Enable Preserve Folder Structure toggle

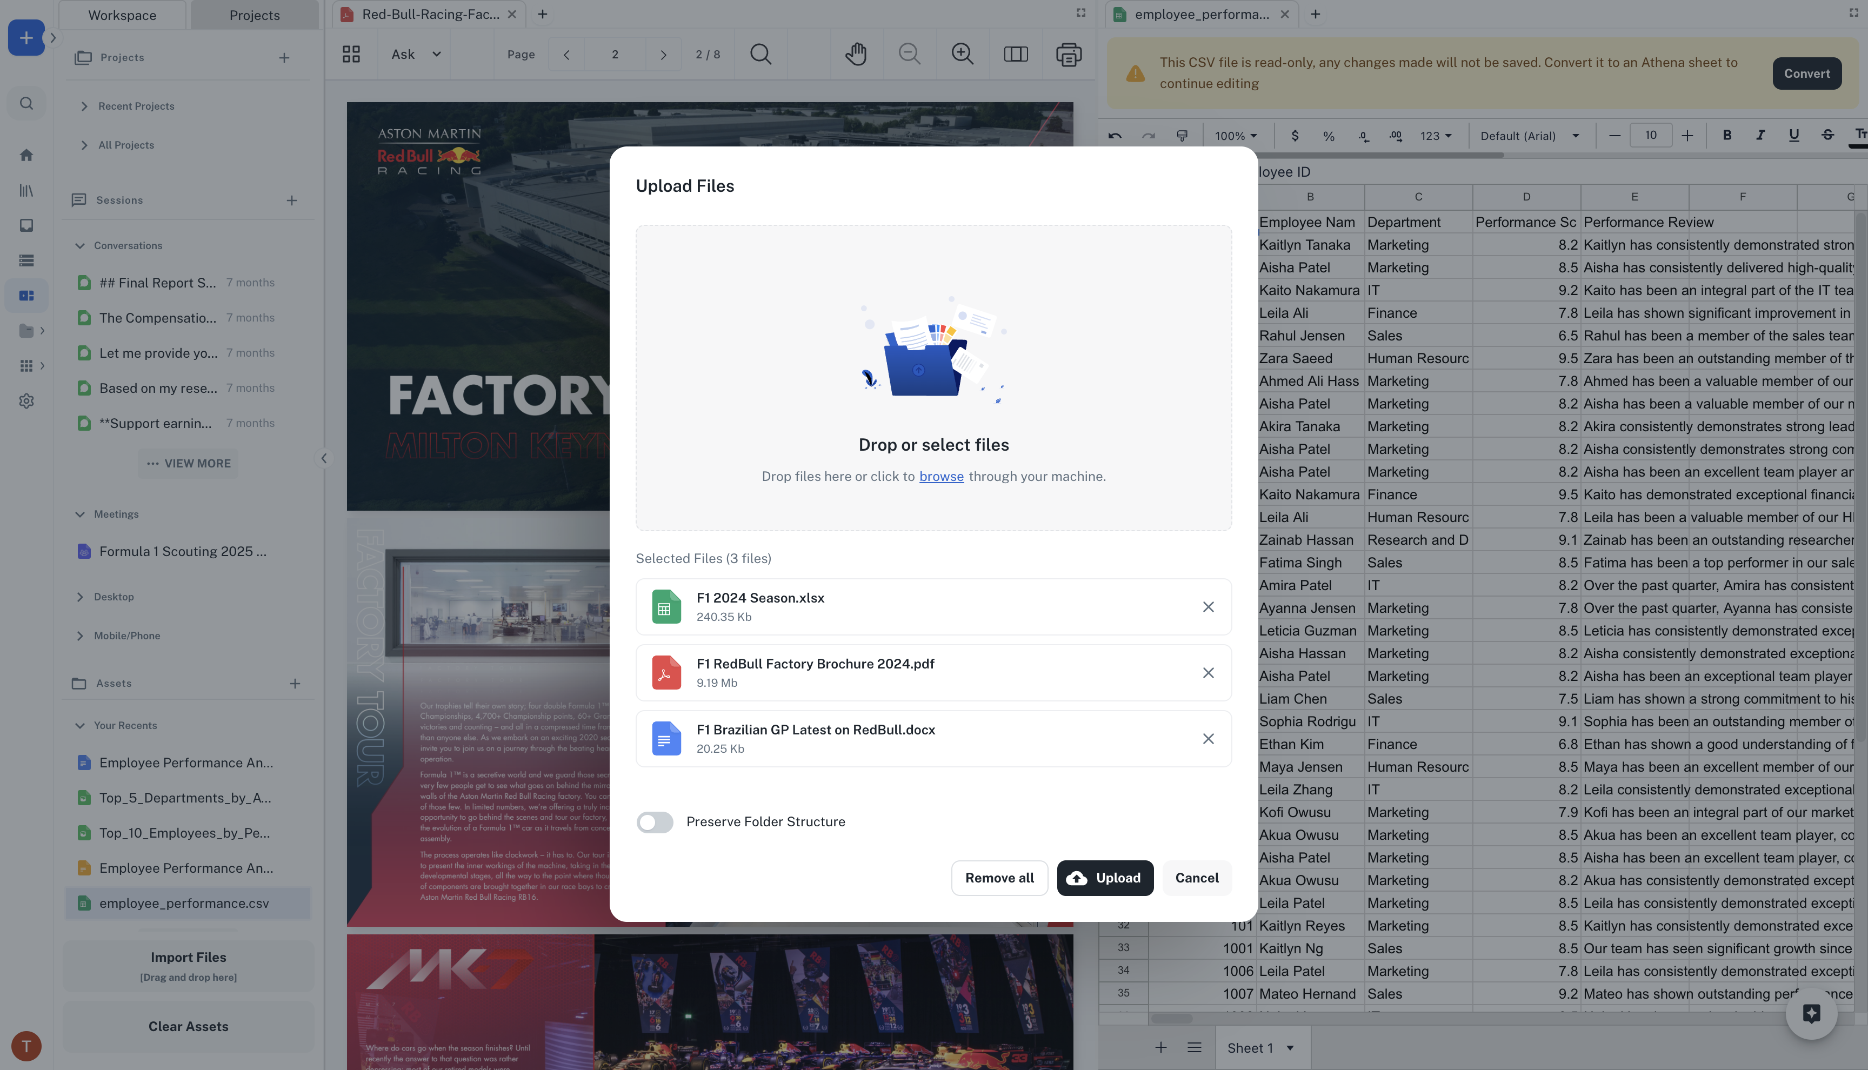(655, 821)
